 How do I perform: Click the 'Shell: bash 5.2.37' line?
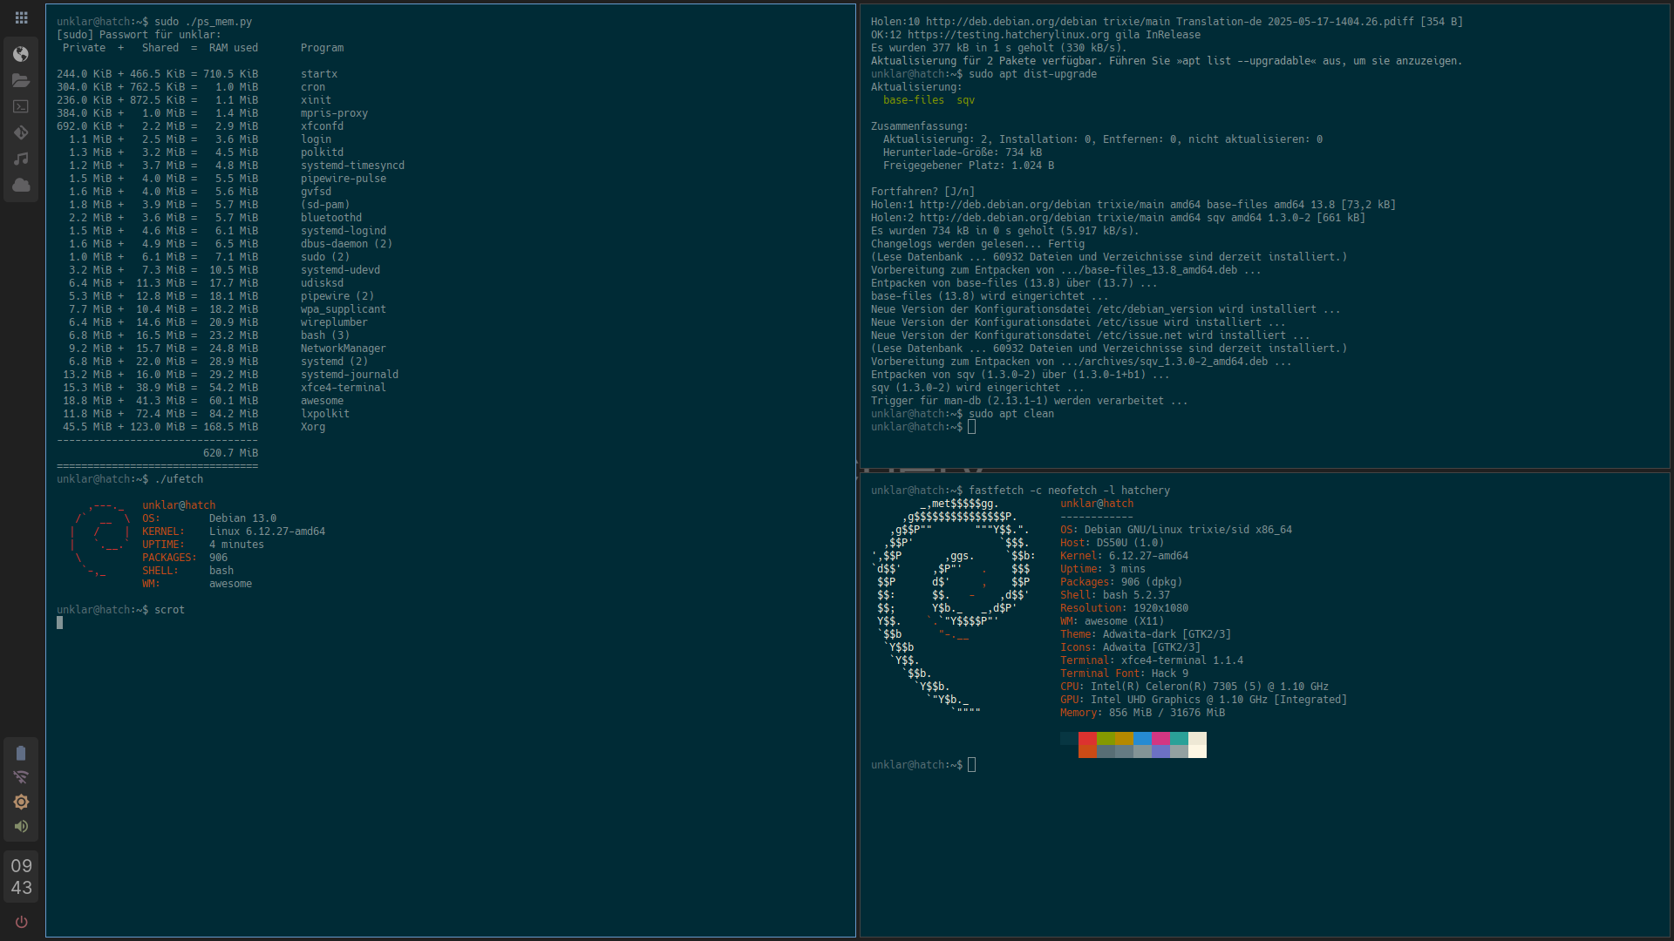(1115, 595)
